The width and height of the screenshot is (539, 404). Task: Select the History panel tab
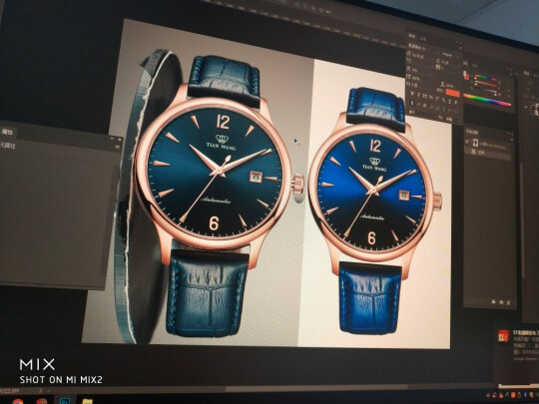(472, 132)
